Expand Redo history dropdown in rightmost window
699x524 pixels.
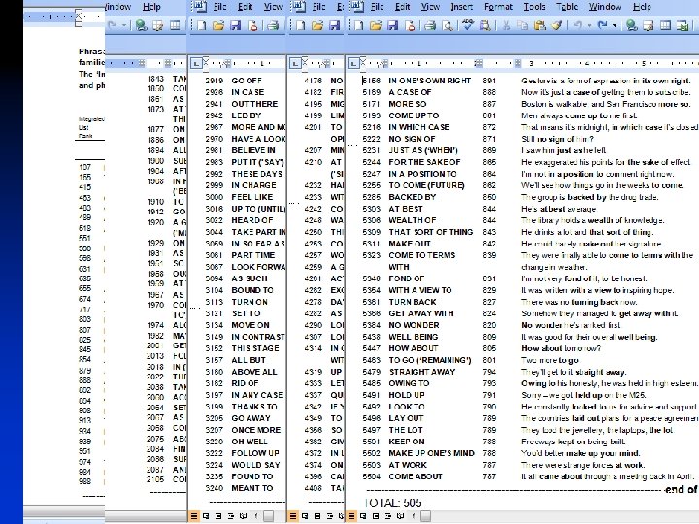point(615,26)
